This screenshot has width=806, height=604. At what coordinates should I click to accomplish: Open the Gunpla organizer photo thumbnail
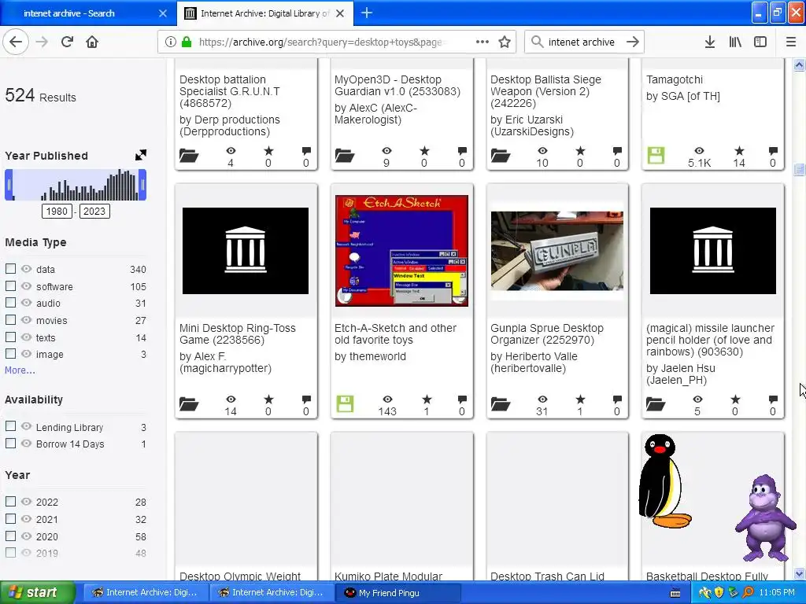click(x=557, y=251)
